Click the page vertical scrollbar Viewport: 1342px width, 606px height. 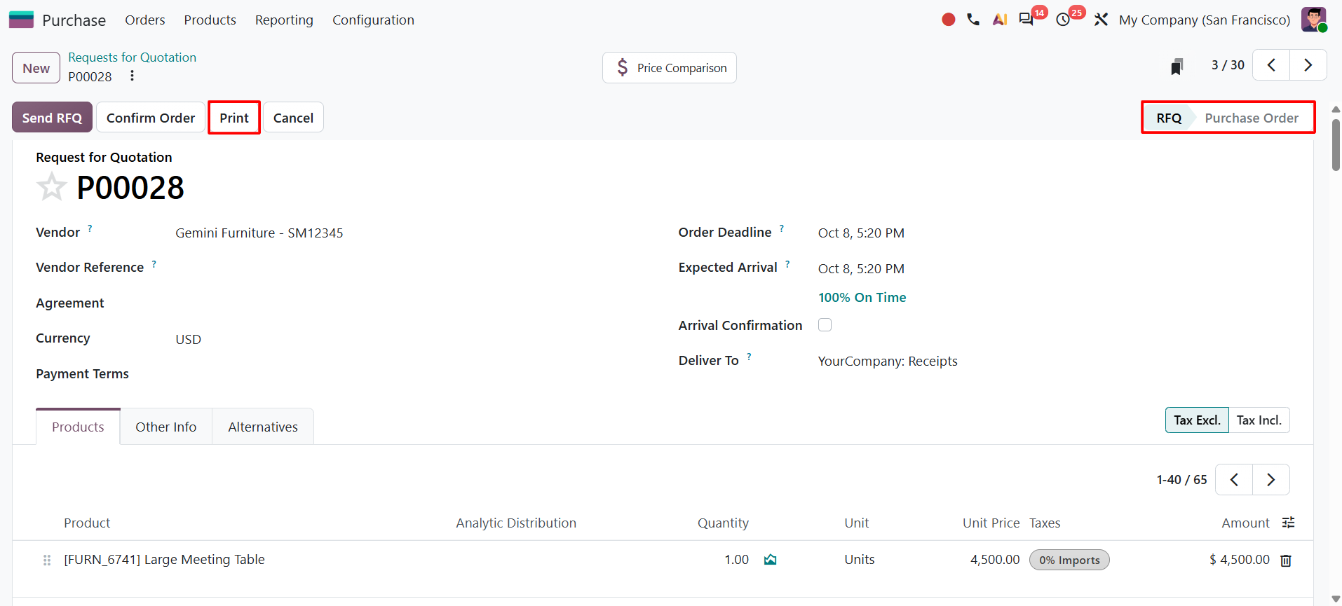click(1336, 145)
